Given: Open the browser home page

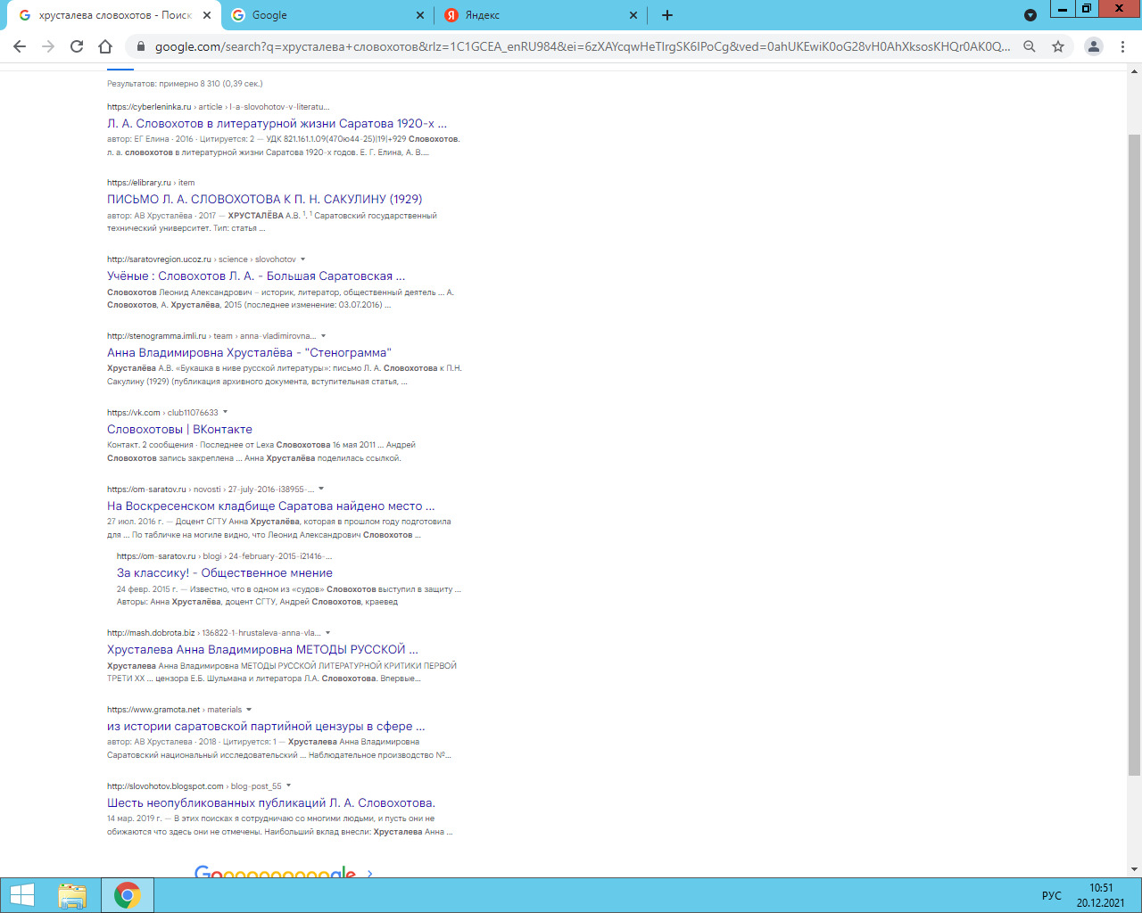Looking at the screenshot, I should [x=105, y=46].
